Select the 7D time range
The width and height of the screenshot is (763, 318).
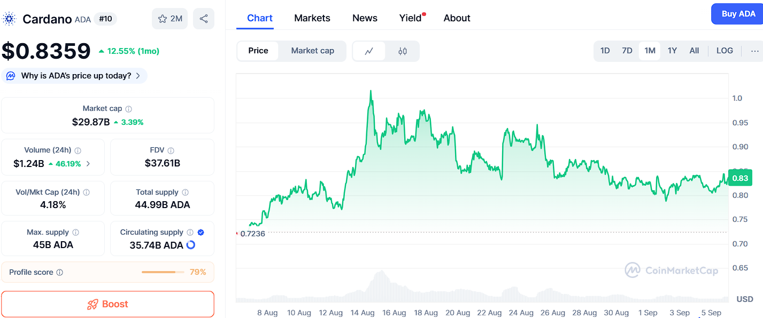click(627, 51)
